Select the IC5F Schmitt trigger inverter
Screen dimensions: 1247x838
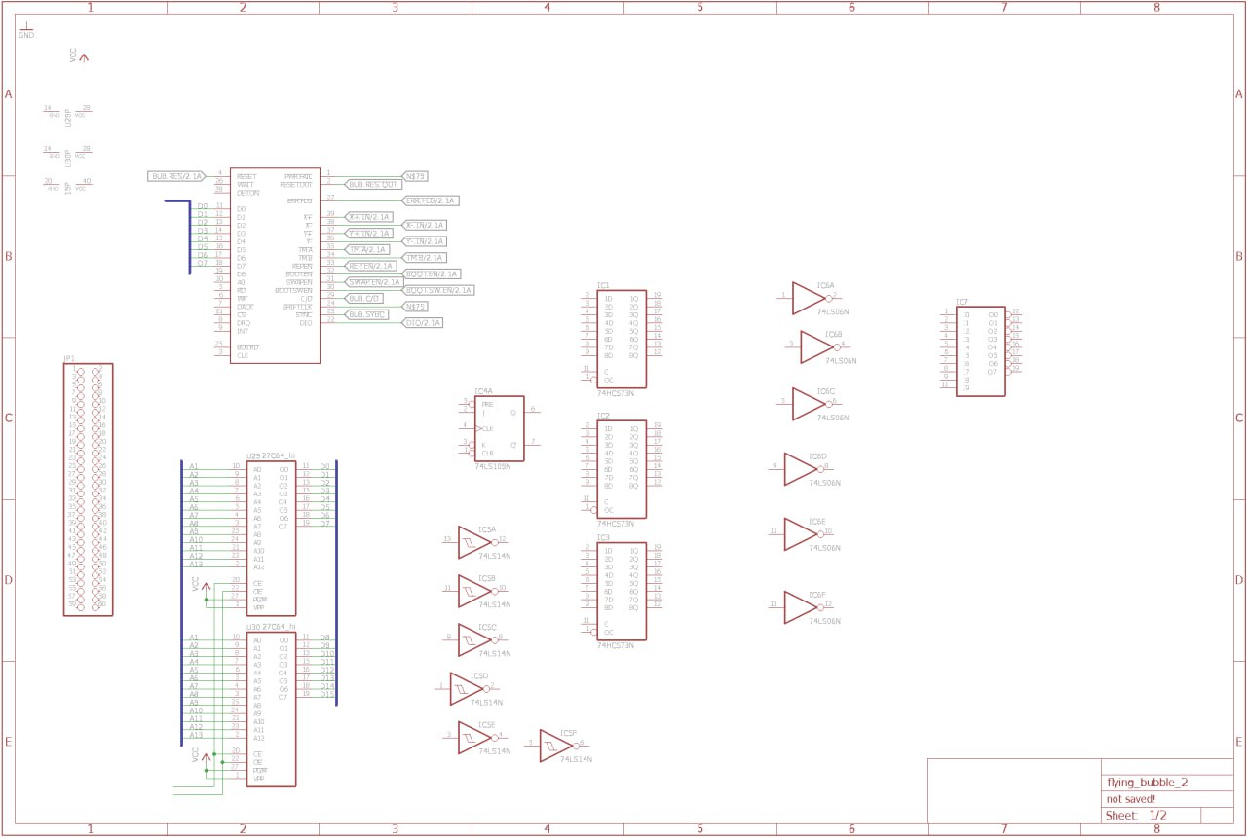[x=555, y=746]
